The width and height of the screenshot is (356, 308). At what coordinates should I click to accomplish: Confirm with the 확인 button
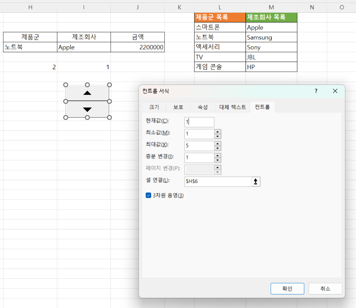click(x=287, y=288)
